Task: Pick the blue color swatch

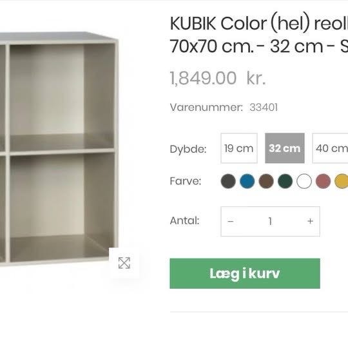Action: (247, 181)
